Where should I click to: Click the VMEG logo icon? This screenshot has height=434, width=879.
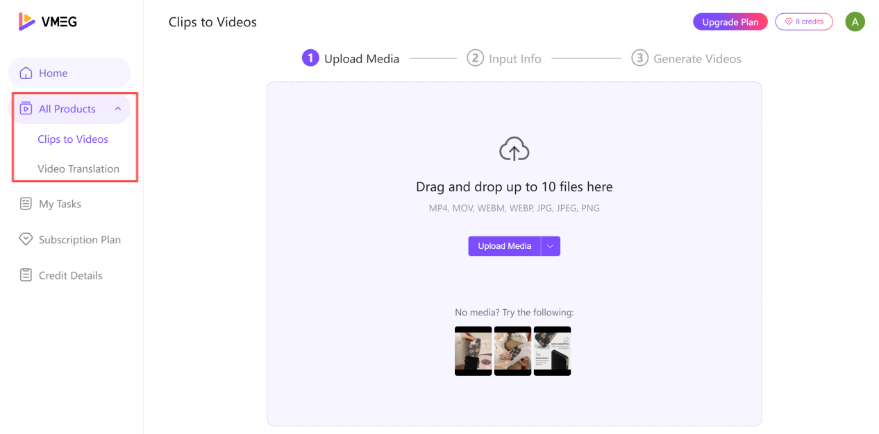click(x=26, y=21)
